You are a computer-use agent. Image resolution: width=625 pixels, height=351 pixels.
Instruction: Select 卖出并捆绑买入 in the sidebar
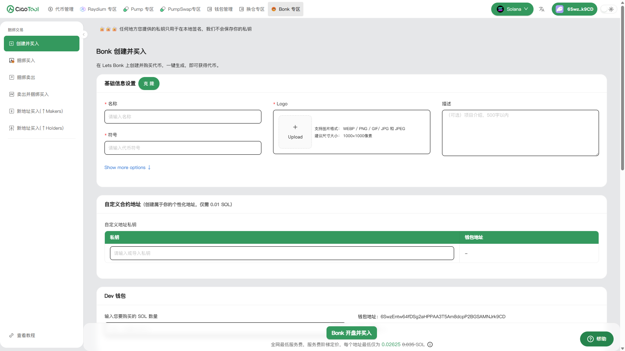click(42, 94)
